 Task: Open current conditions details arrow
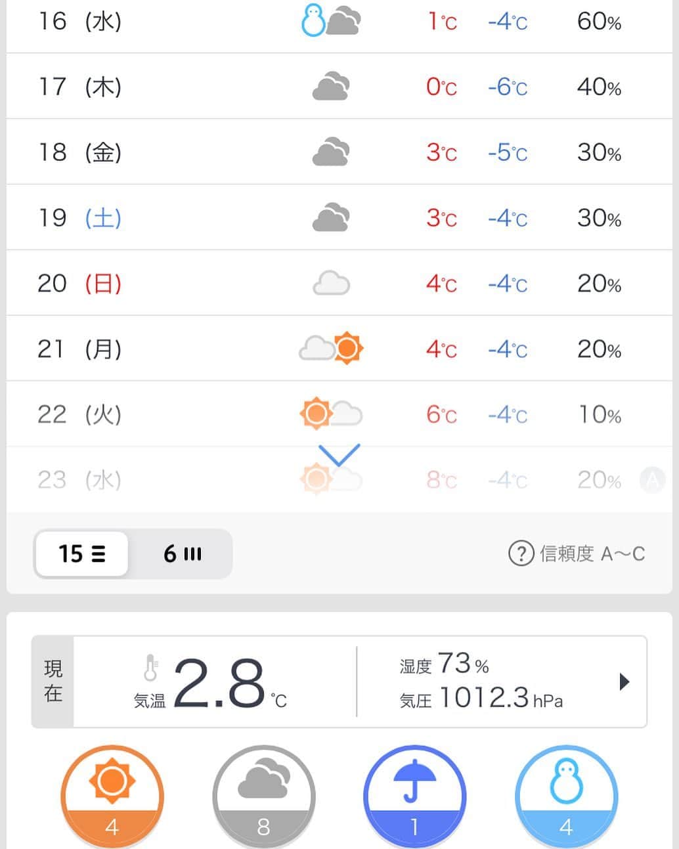click(624, 682)
